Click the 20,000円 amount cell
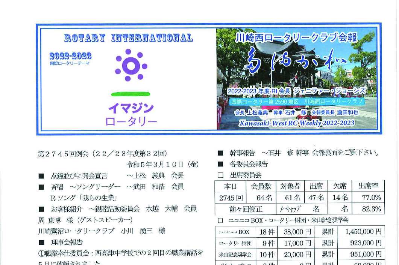 296,255
